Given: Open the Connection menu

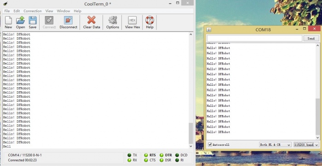Looking at the screenshot, I should (33, 11).
